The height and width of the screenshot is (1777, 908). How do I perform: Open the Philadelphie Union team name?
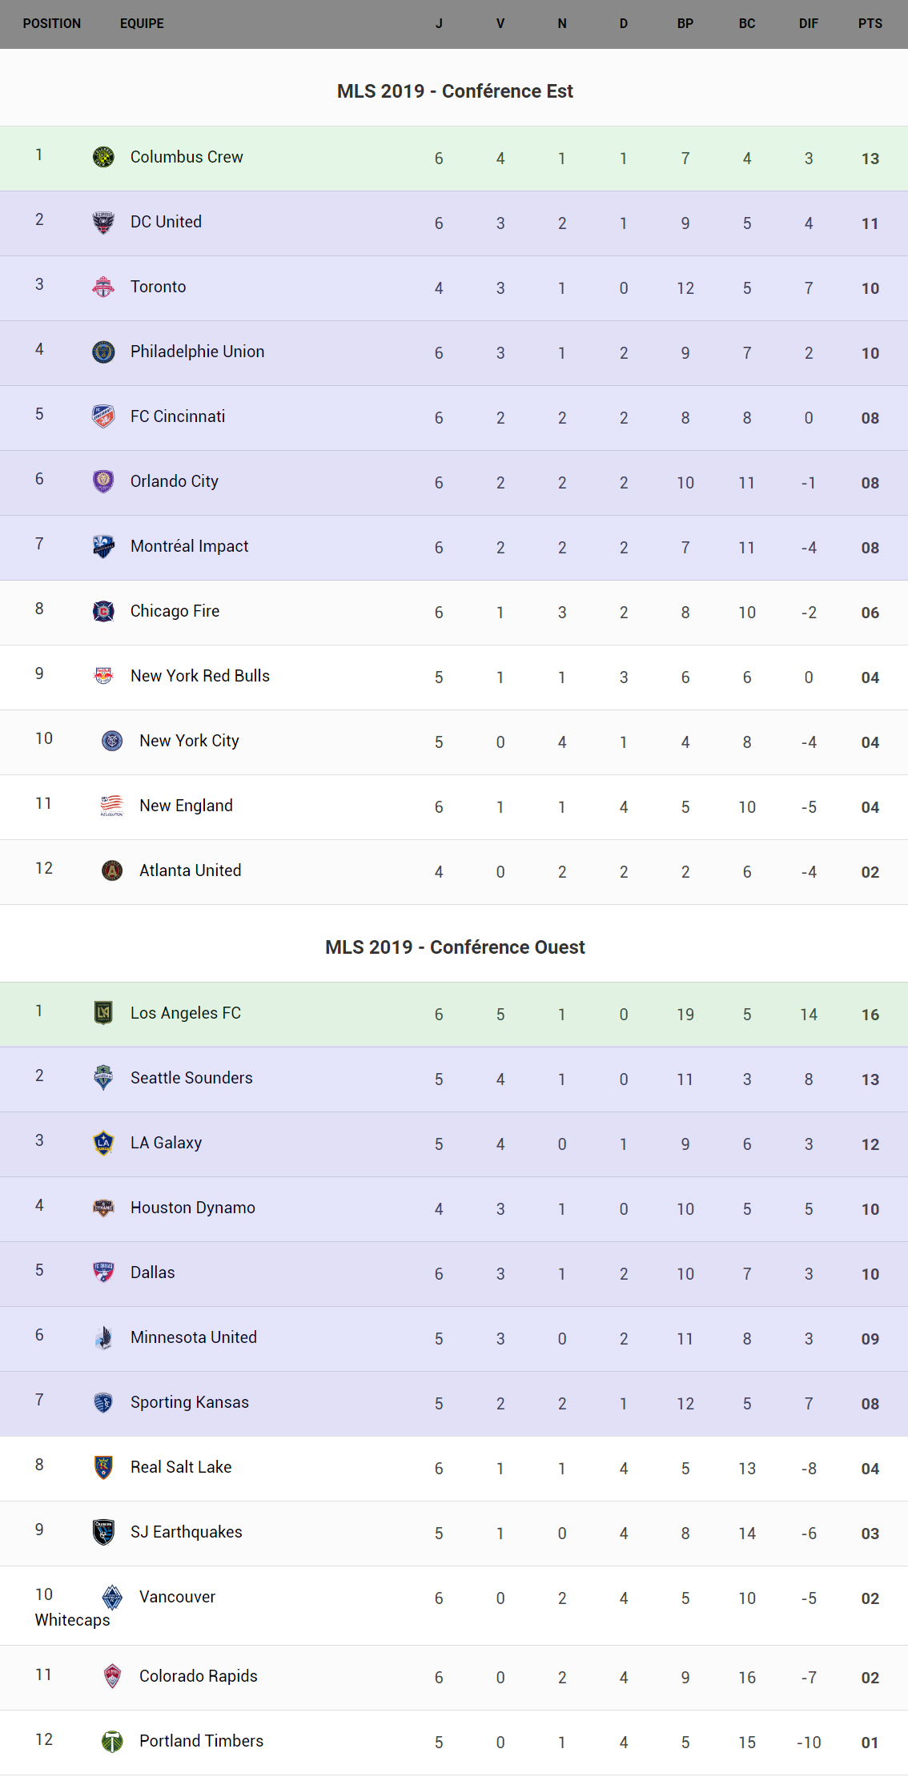tap(197, 352)
